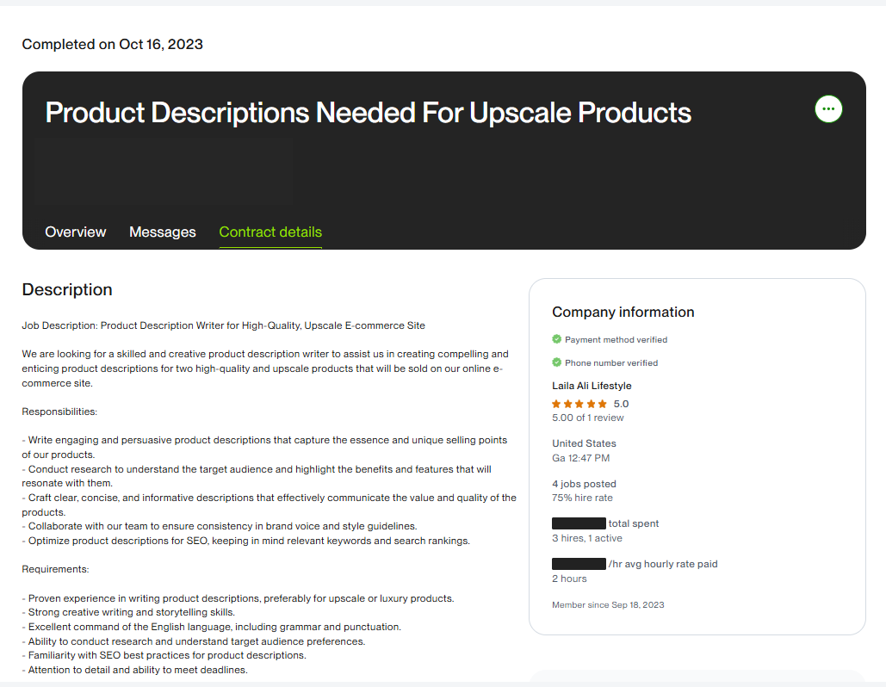Click the 'Attention to detail' requirement line
Screen dimensions: 886x687
(134, 670)
